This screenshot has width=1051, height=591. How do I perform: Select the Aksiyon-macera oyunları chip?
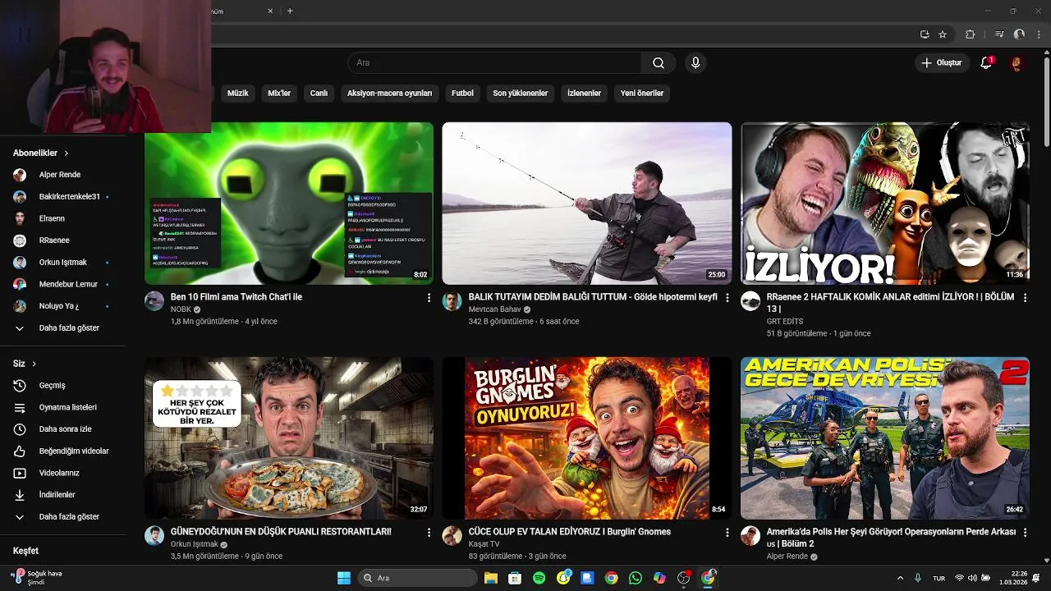pos(389,94)
